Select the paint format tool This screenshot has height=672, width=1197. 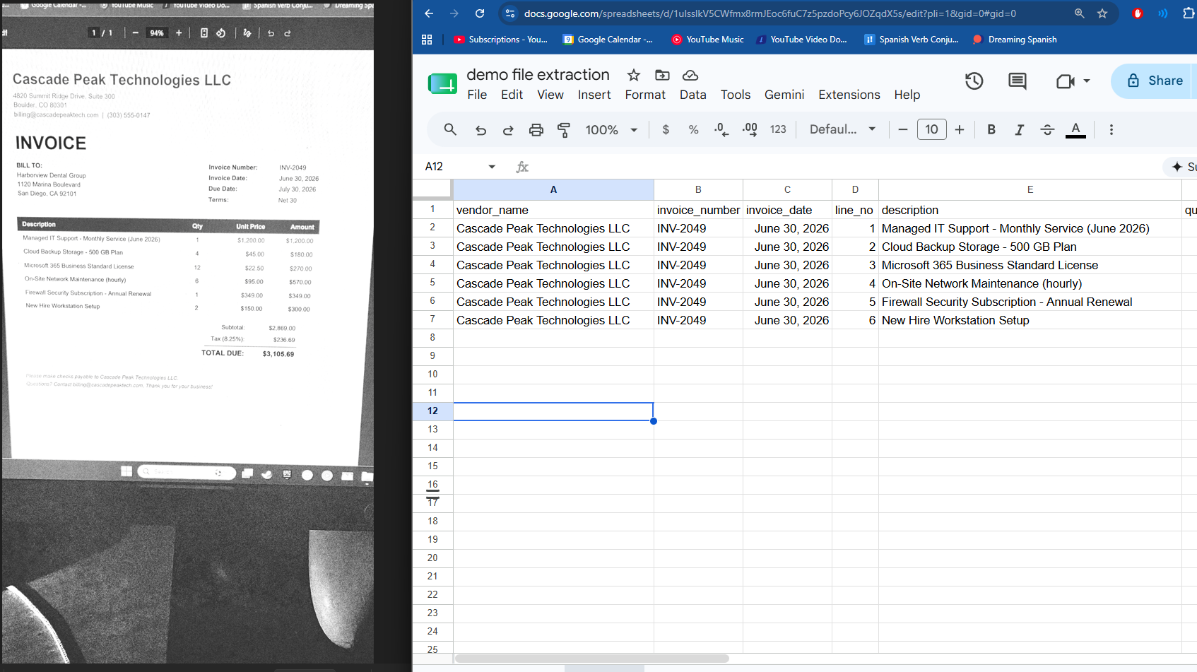pyautogui.click(x=564, y=129)
